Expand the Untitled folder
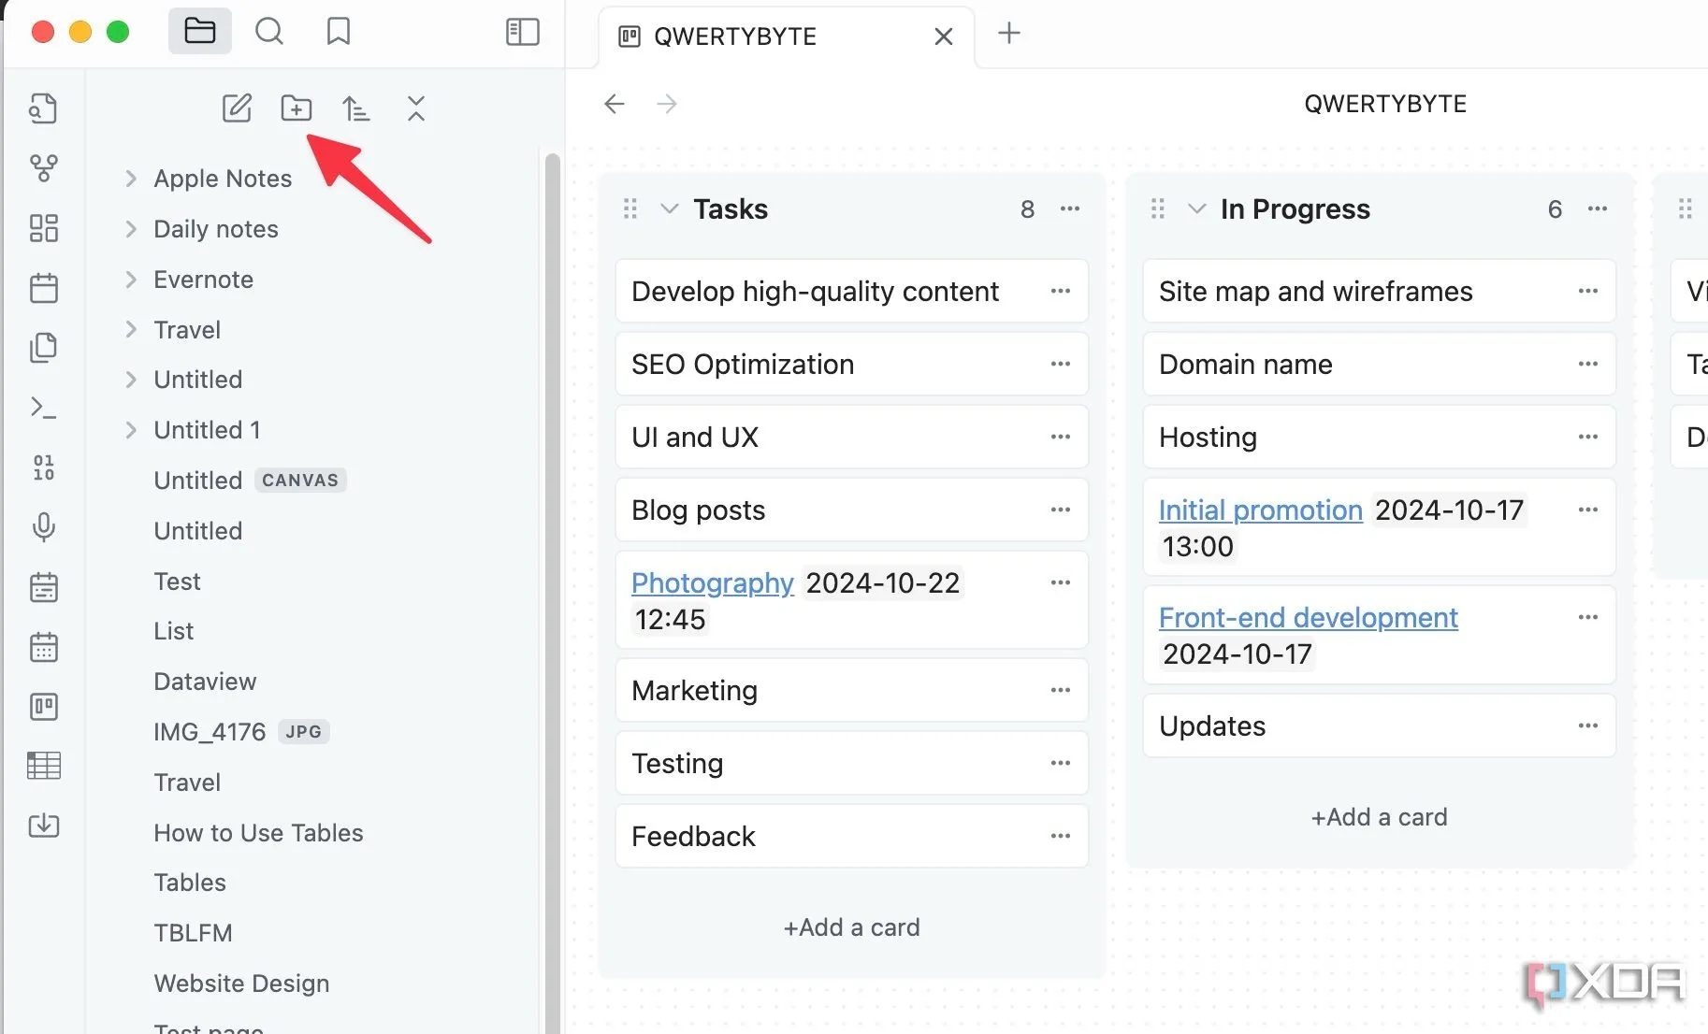Viewport: 1708px width, 1034px height. [x=131, y=380]
